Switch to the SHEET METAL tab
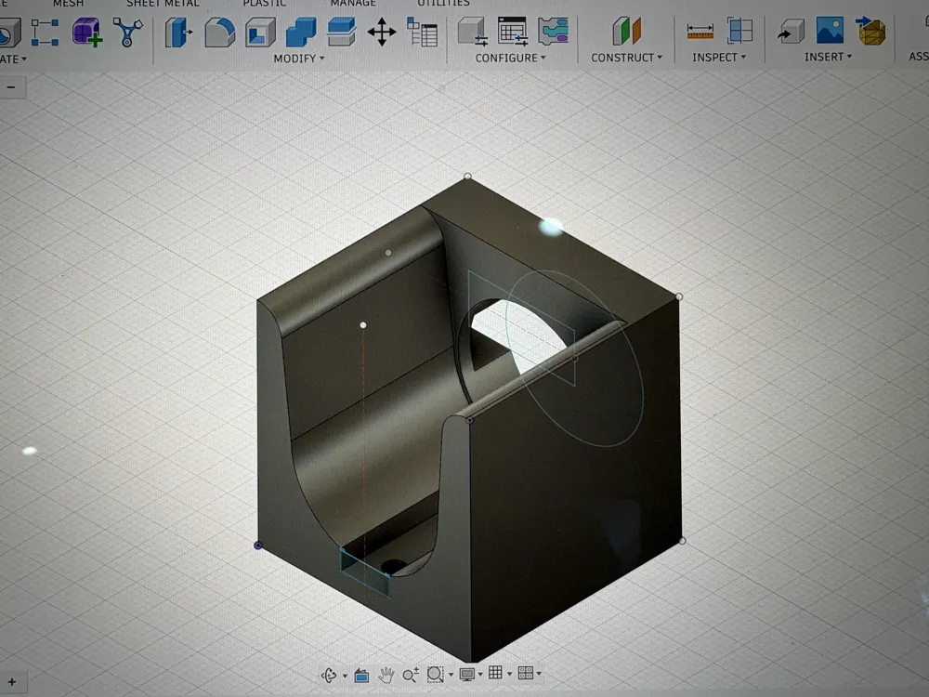This screenshot has height=697, width=929. point(163,3)
